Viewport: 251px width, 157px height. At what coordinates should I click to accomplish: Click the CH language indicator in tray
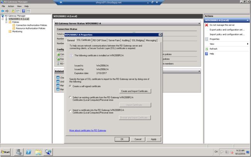point(216,152)
